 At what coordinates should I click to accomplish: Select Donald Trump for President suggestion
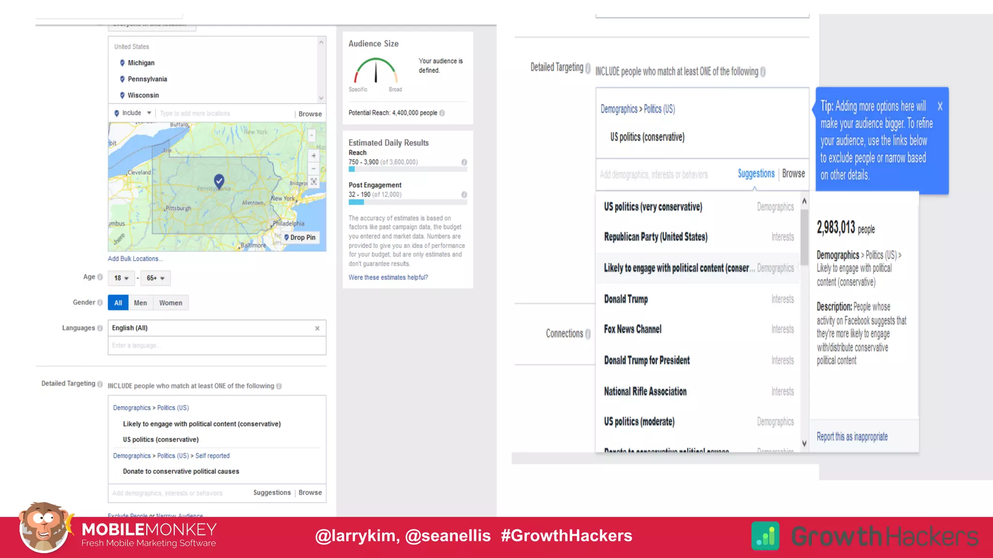[x=699, y=360]
